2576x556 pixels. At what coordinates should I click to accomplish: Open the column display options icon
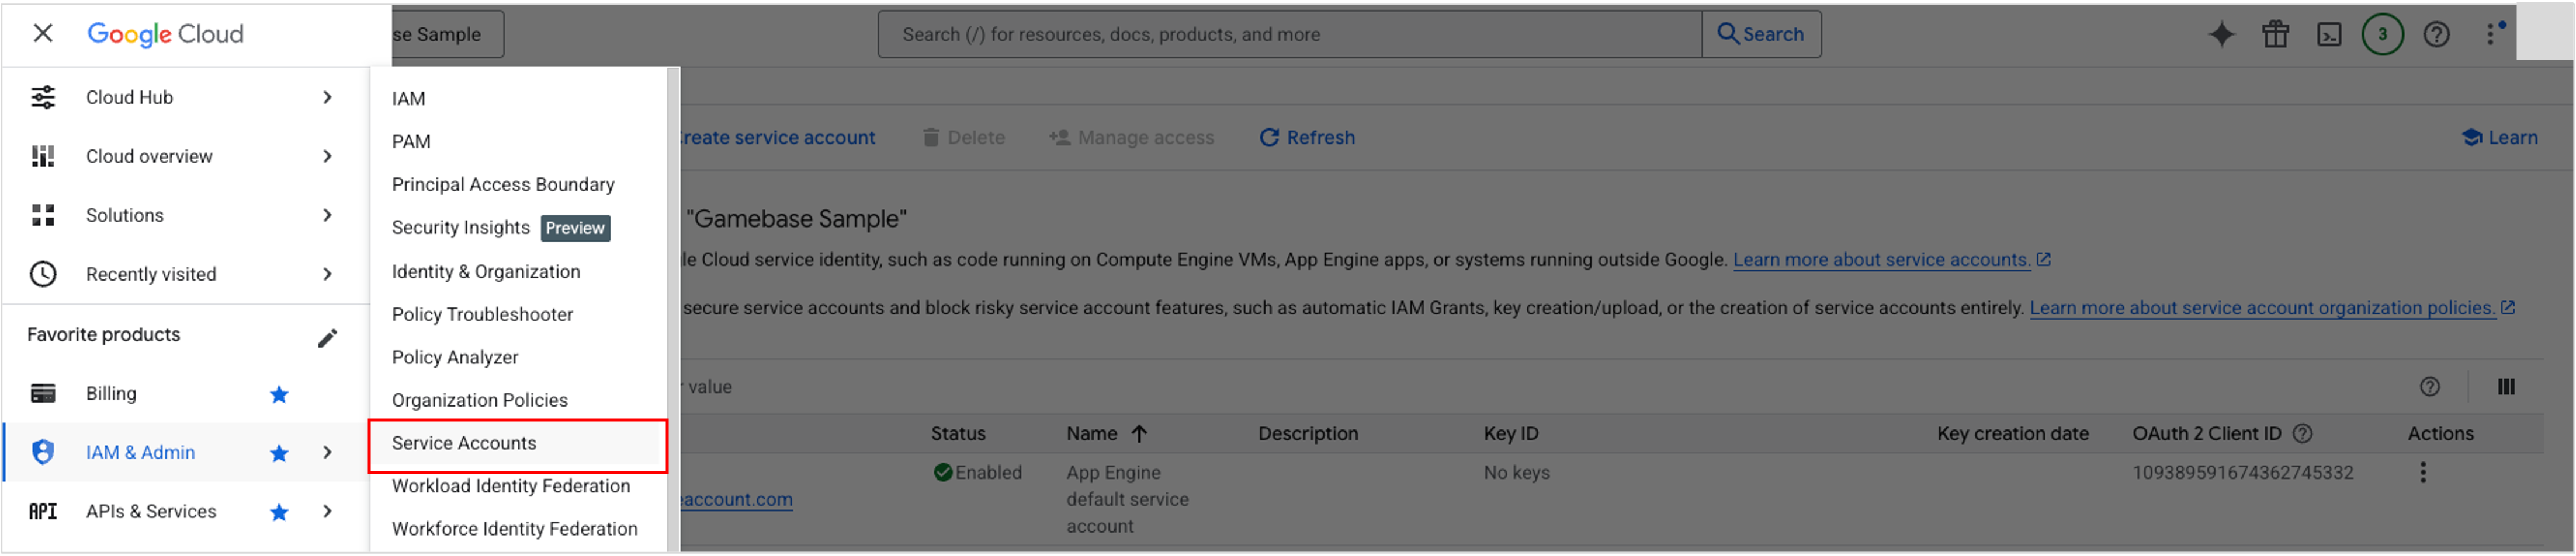pyautogui.click(x=2506, y=387)
